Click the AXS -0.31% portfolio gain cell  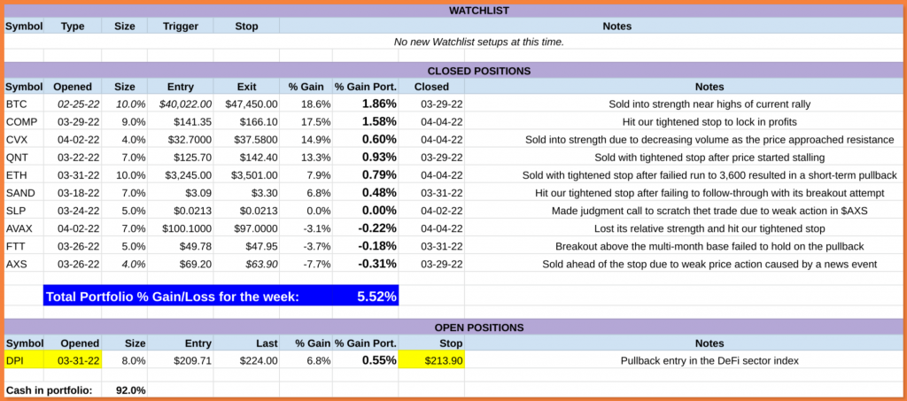click(x=366, y=264)
